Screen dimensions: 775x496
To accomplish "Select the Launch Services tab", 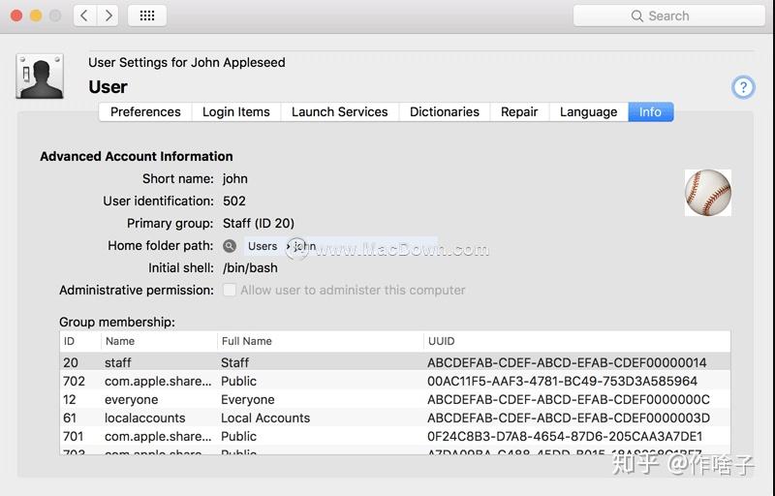I will point(340,111).
